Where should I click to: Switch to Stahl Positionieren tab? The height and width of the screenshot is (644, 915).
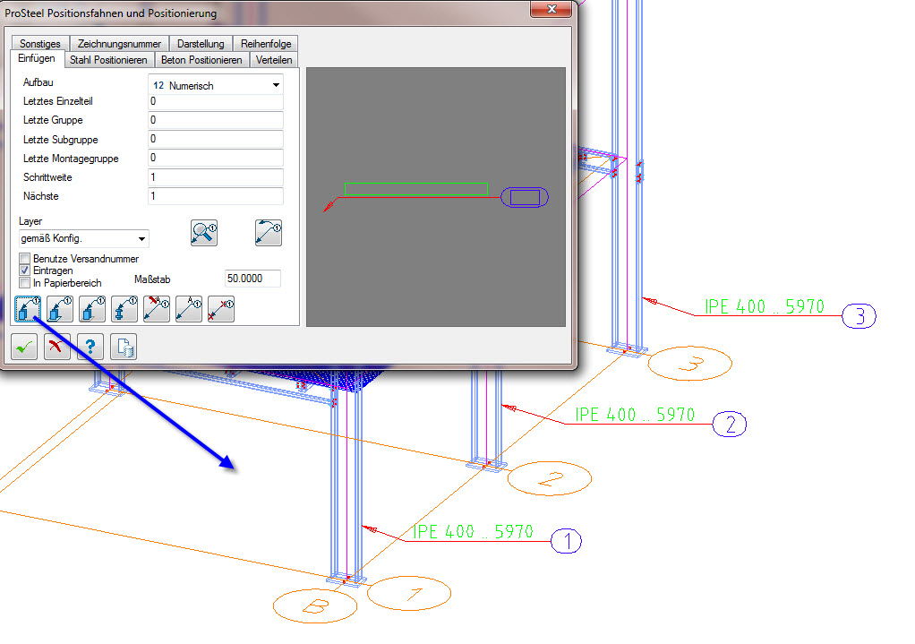coord(108,59)
